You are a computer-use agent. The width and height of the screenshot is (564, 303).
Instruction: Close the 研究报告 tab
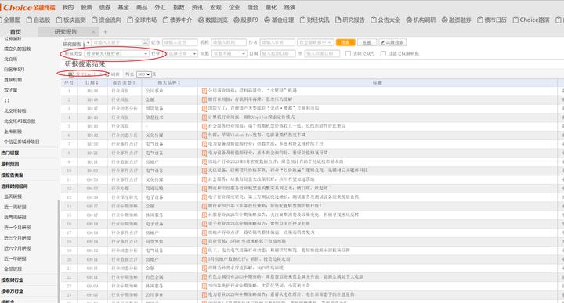point(93,32)
